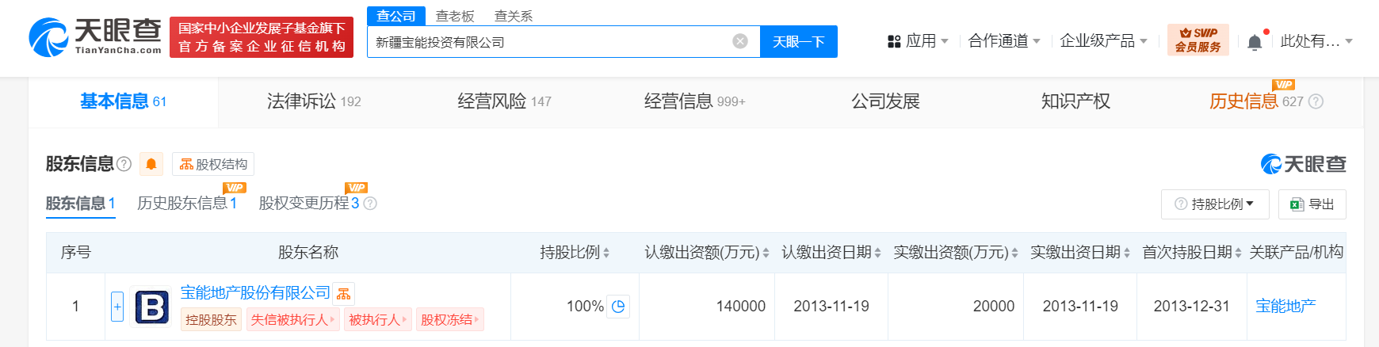Open the 宝能地产 related product link
Screen dimensions: 1379x347
click(1285, 306)
